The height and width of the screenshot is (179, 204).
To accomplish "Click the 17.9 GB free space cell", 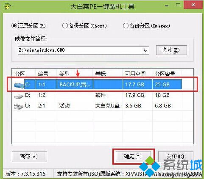I will [134, 95].
